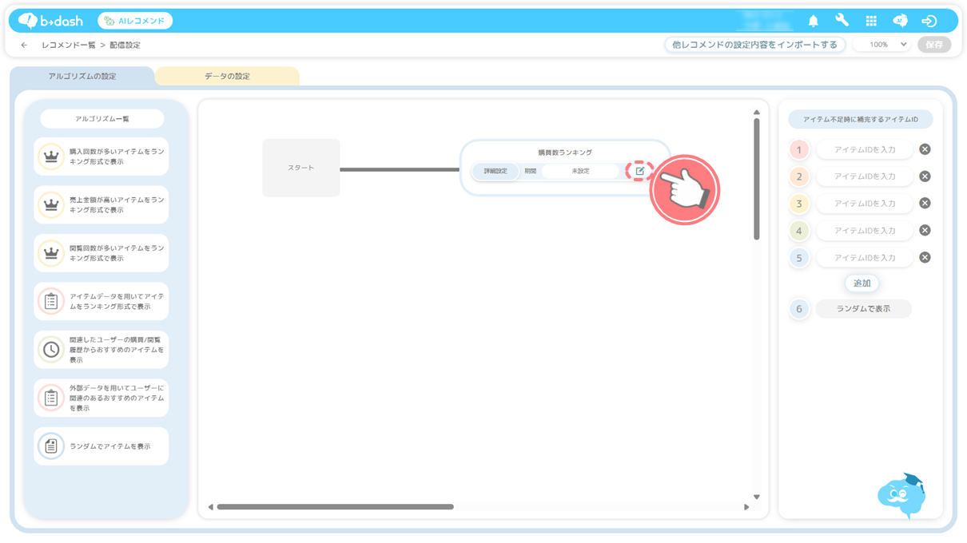The height and width of the screenshot is (543, 967).
Task: Switch to the データの設定 tab
Action: [x=227, y=77]
